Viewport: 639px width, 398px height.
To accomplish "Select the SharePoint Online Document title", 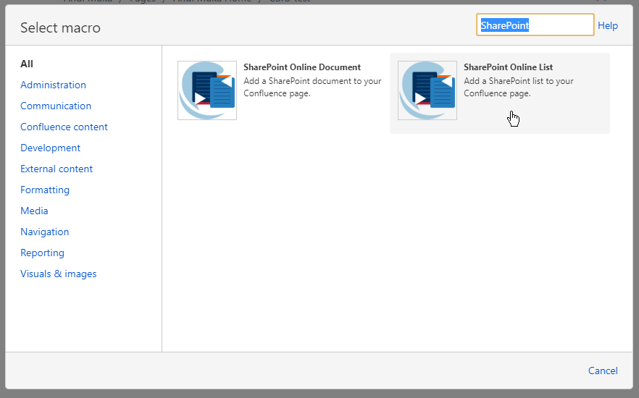I will 302,67.
